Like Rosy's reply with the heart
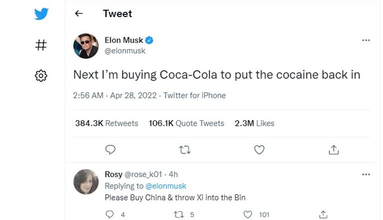 248,215
